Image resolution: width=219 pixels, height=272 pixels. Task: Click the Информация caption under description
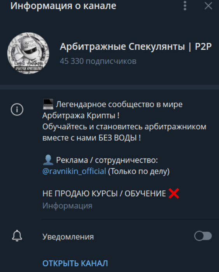tap(67, 206)
